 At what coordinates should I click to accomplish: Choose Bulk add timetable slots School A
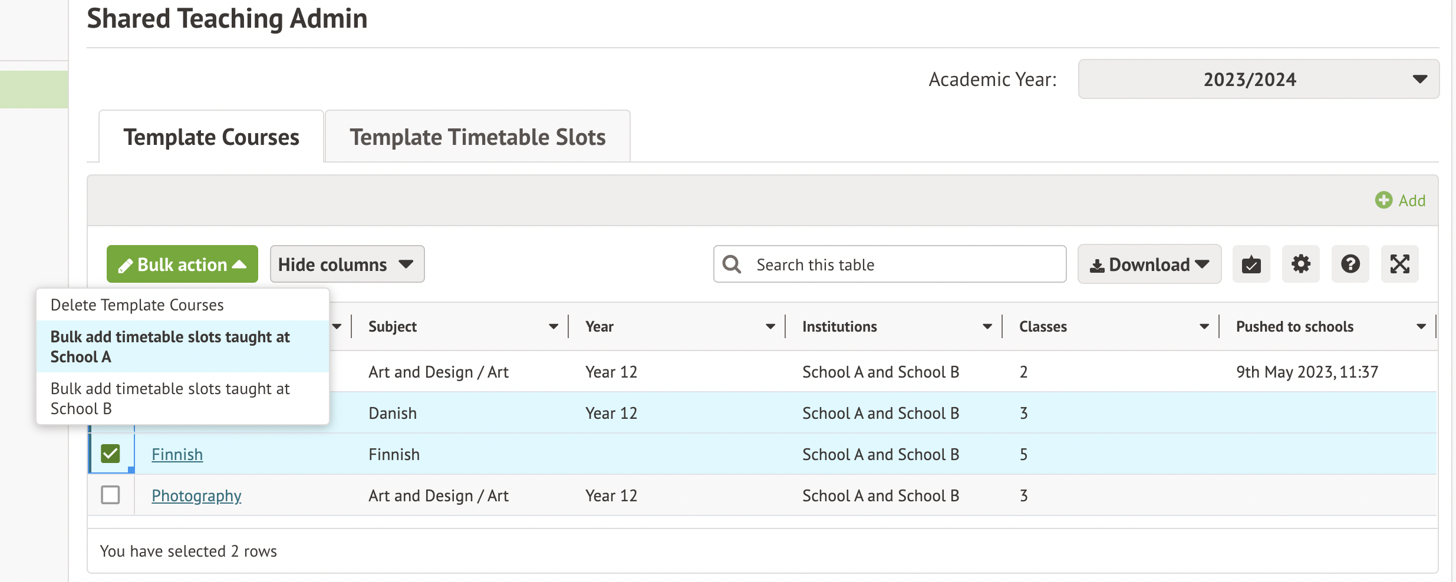click(170, 346)
